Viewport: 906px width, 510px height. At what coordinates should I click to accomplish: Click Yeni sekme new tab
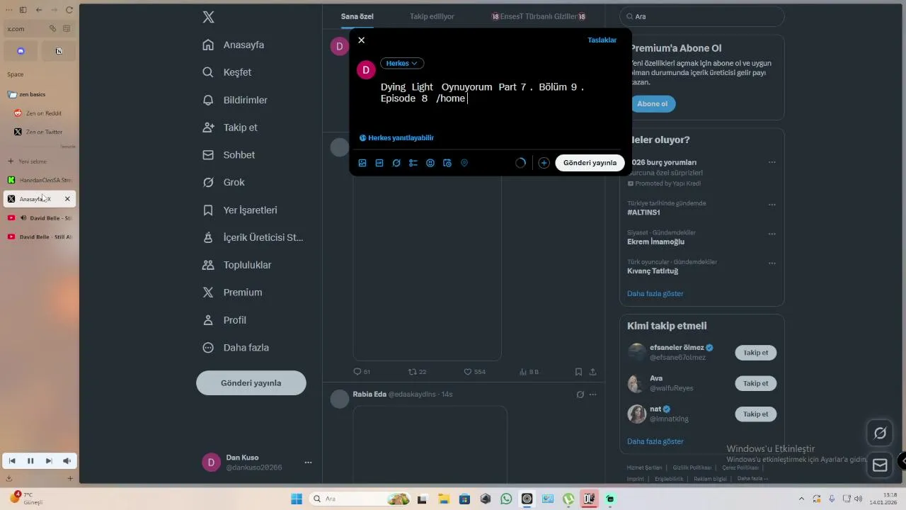[28, 161]
